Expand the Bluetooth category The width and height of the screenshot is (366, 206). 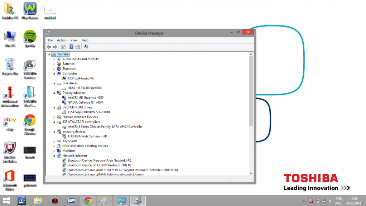click(x=54, y=69)
